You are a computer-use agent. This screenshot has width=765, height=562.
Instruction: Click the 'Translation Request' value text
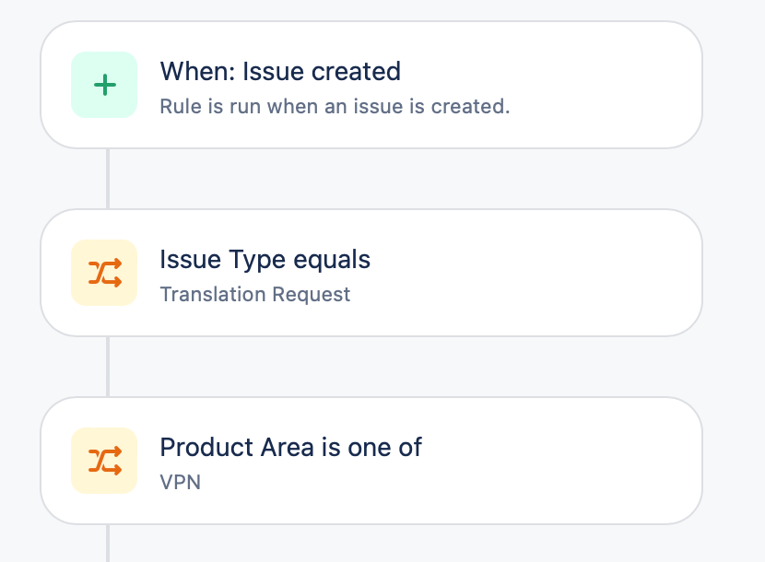pyautogui.click(x=255, y=295)
